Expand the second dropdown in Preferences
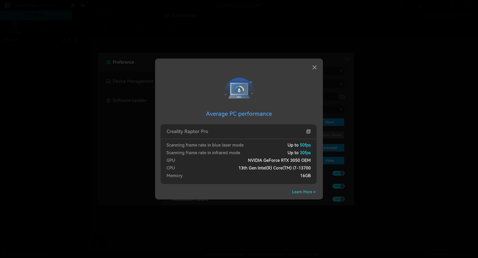Screen dimensions: 478x258 pos(341,84)
